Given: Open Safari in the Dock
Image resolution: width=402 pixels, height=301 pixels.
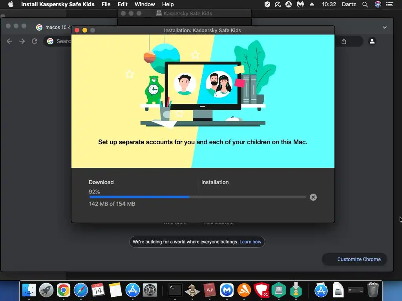Looking at the screenshot, I should click(x=81, y=290).
